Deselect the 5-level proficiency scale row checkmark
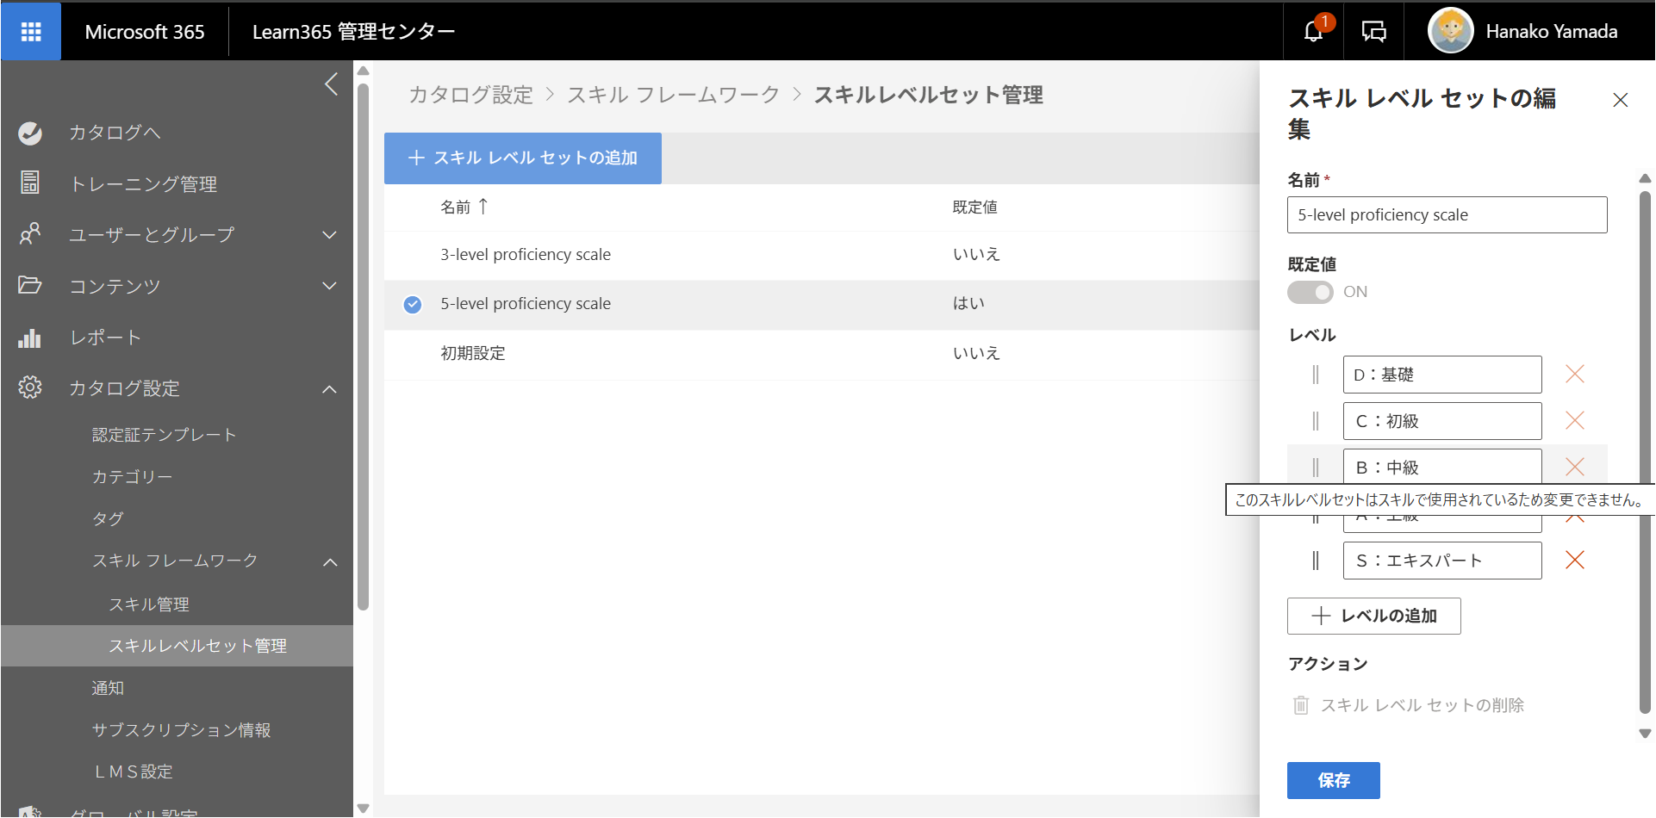Image resolution: width=1656 pixels, height=818 pixels. 413,304
